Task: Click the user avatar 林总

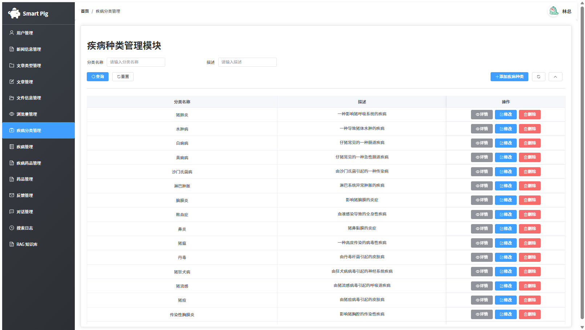Action: pos(554,11)
